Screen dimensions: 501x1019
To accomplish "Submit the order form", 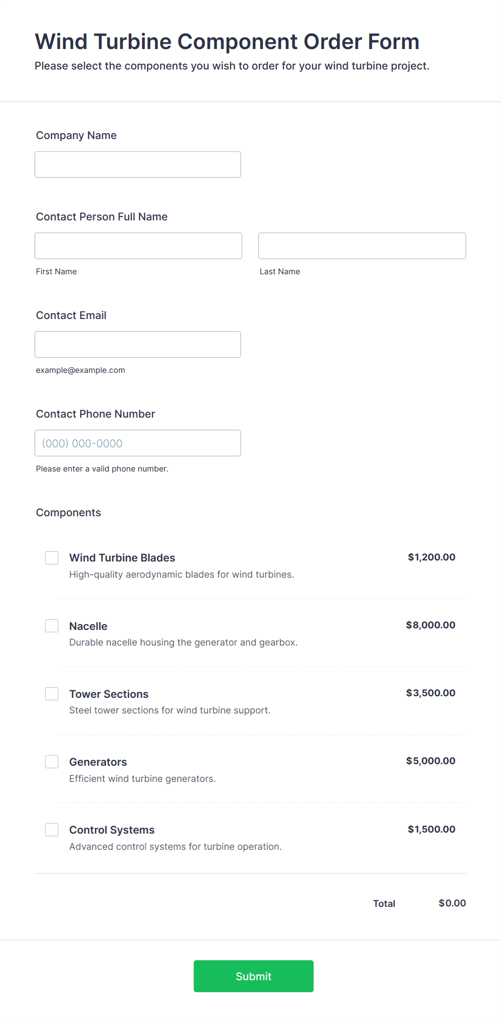I will pyautogui.click(x=254, y=976).
